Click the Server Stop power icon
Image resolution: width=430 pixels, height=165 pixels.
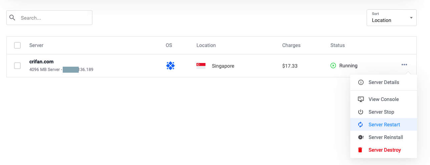(x=361, y=112)
